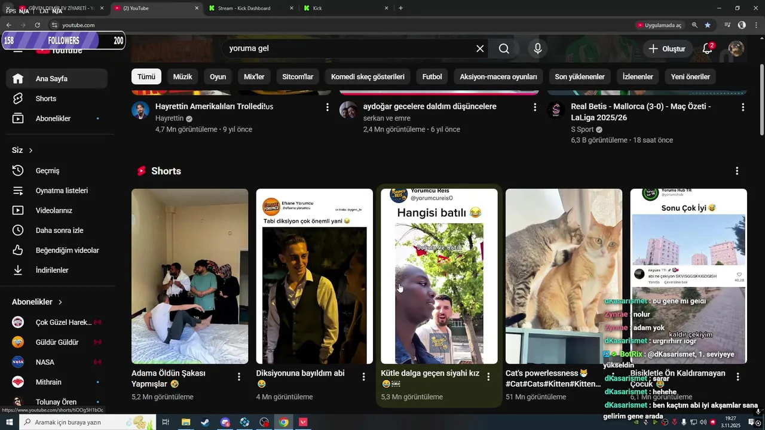Open NASA channel subscription
The width and height of the screenshot is (765, 430).
pos(57,362)
